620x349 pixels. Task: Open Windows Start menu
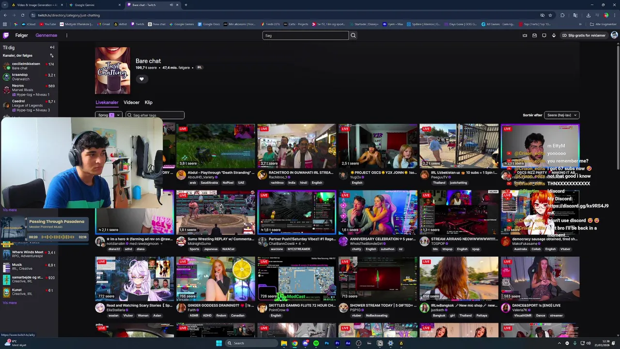[219, 343]
